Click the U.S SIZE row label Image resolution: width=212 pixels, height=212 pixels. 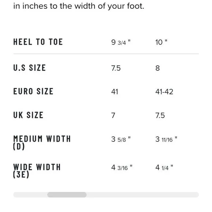click(x=29, y=68)
